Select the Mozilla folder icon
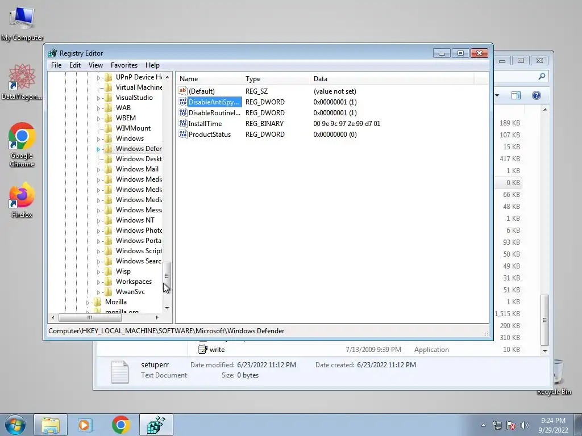This screenshot has height=436, width=582. coord(98,302)
